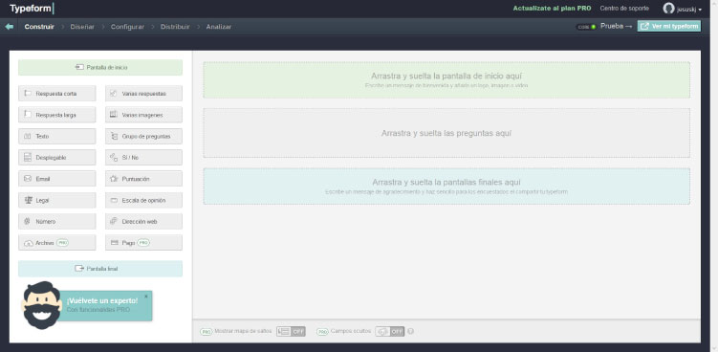The height and width of the screenshot is (352, 718).
Task: Select the Pantalla de inicio block
Action: (100, 67)
